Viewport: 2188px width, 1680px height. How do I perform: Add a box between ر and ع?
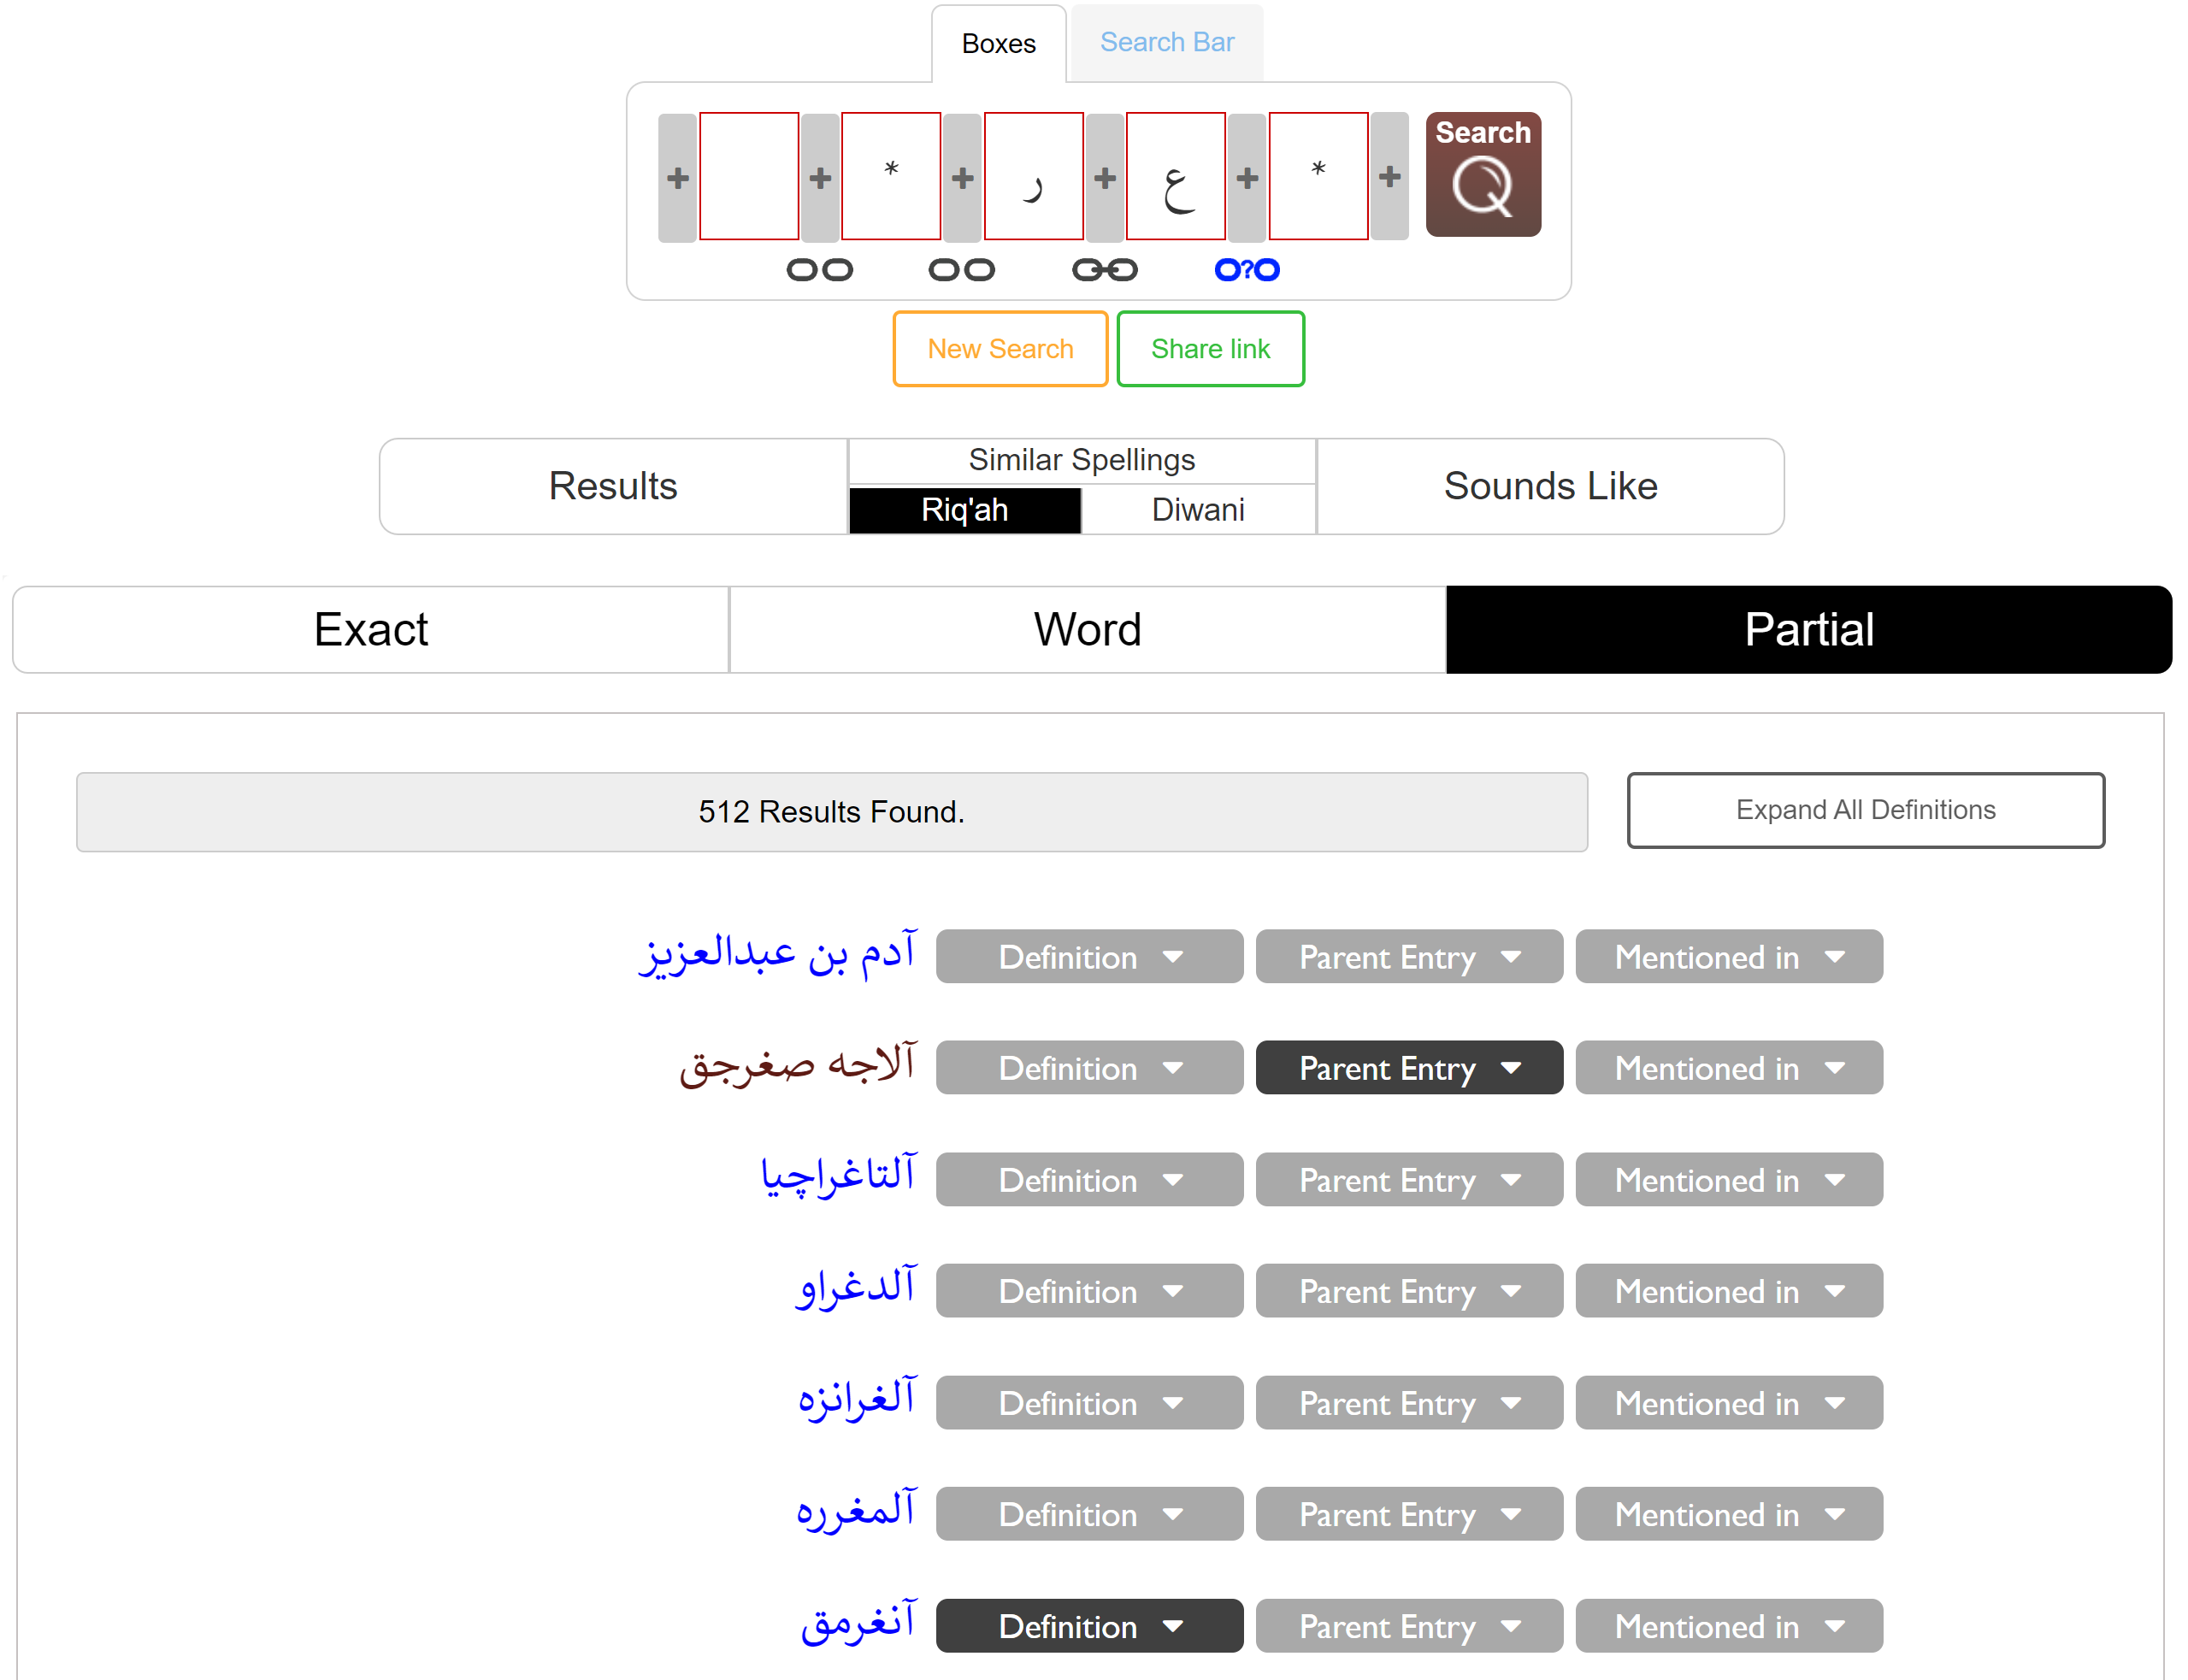click(x=1104, y=178)
